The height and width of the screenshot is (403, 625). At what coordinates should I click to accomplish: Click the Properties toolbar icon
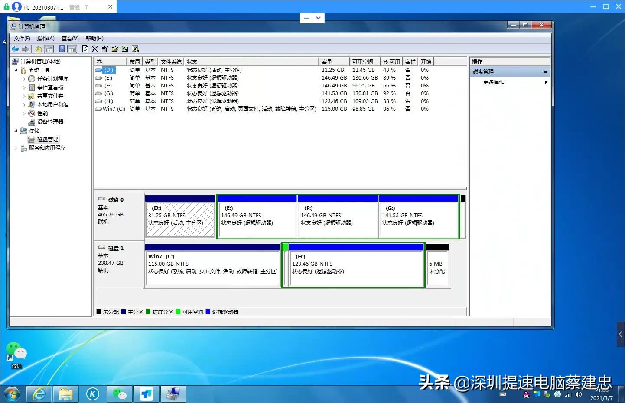pyautogui.click(x=105, y=49)
